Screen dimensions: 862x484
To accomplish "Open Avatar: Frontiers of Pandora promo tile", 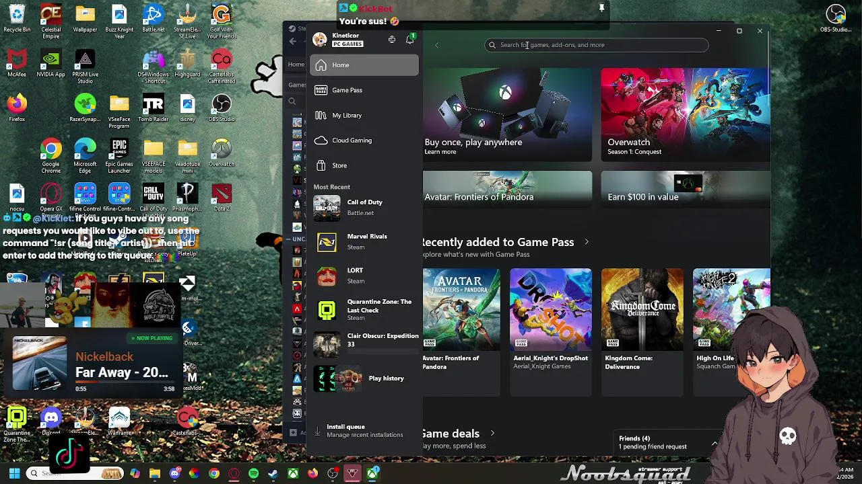I will pyautogui.click(x=507, y=189).
